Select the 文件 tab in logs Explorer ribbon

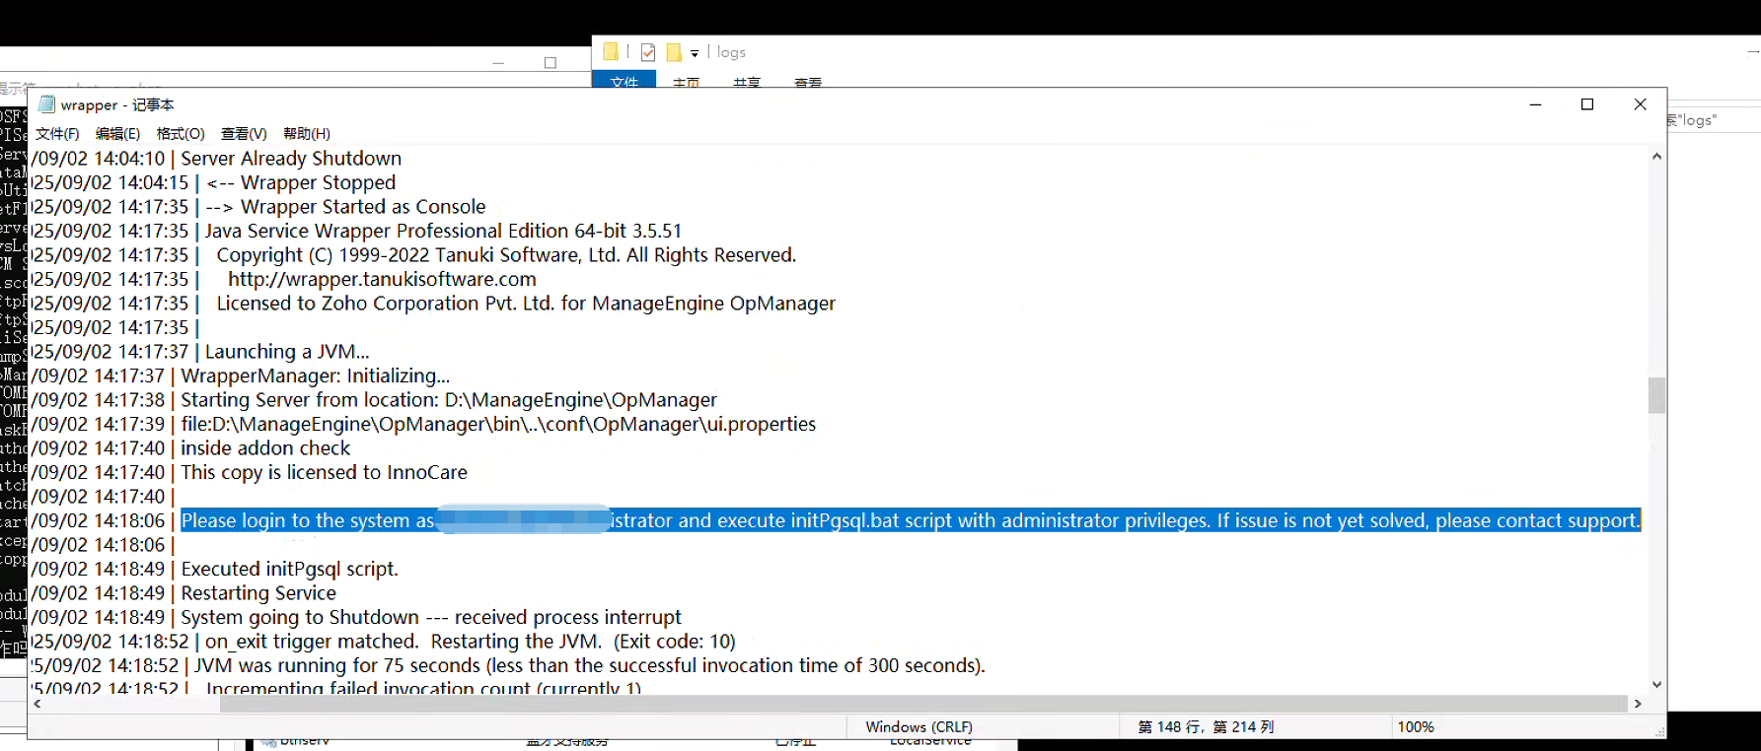624,81
